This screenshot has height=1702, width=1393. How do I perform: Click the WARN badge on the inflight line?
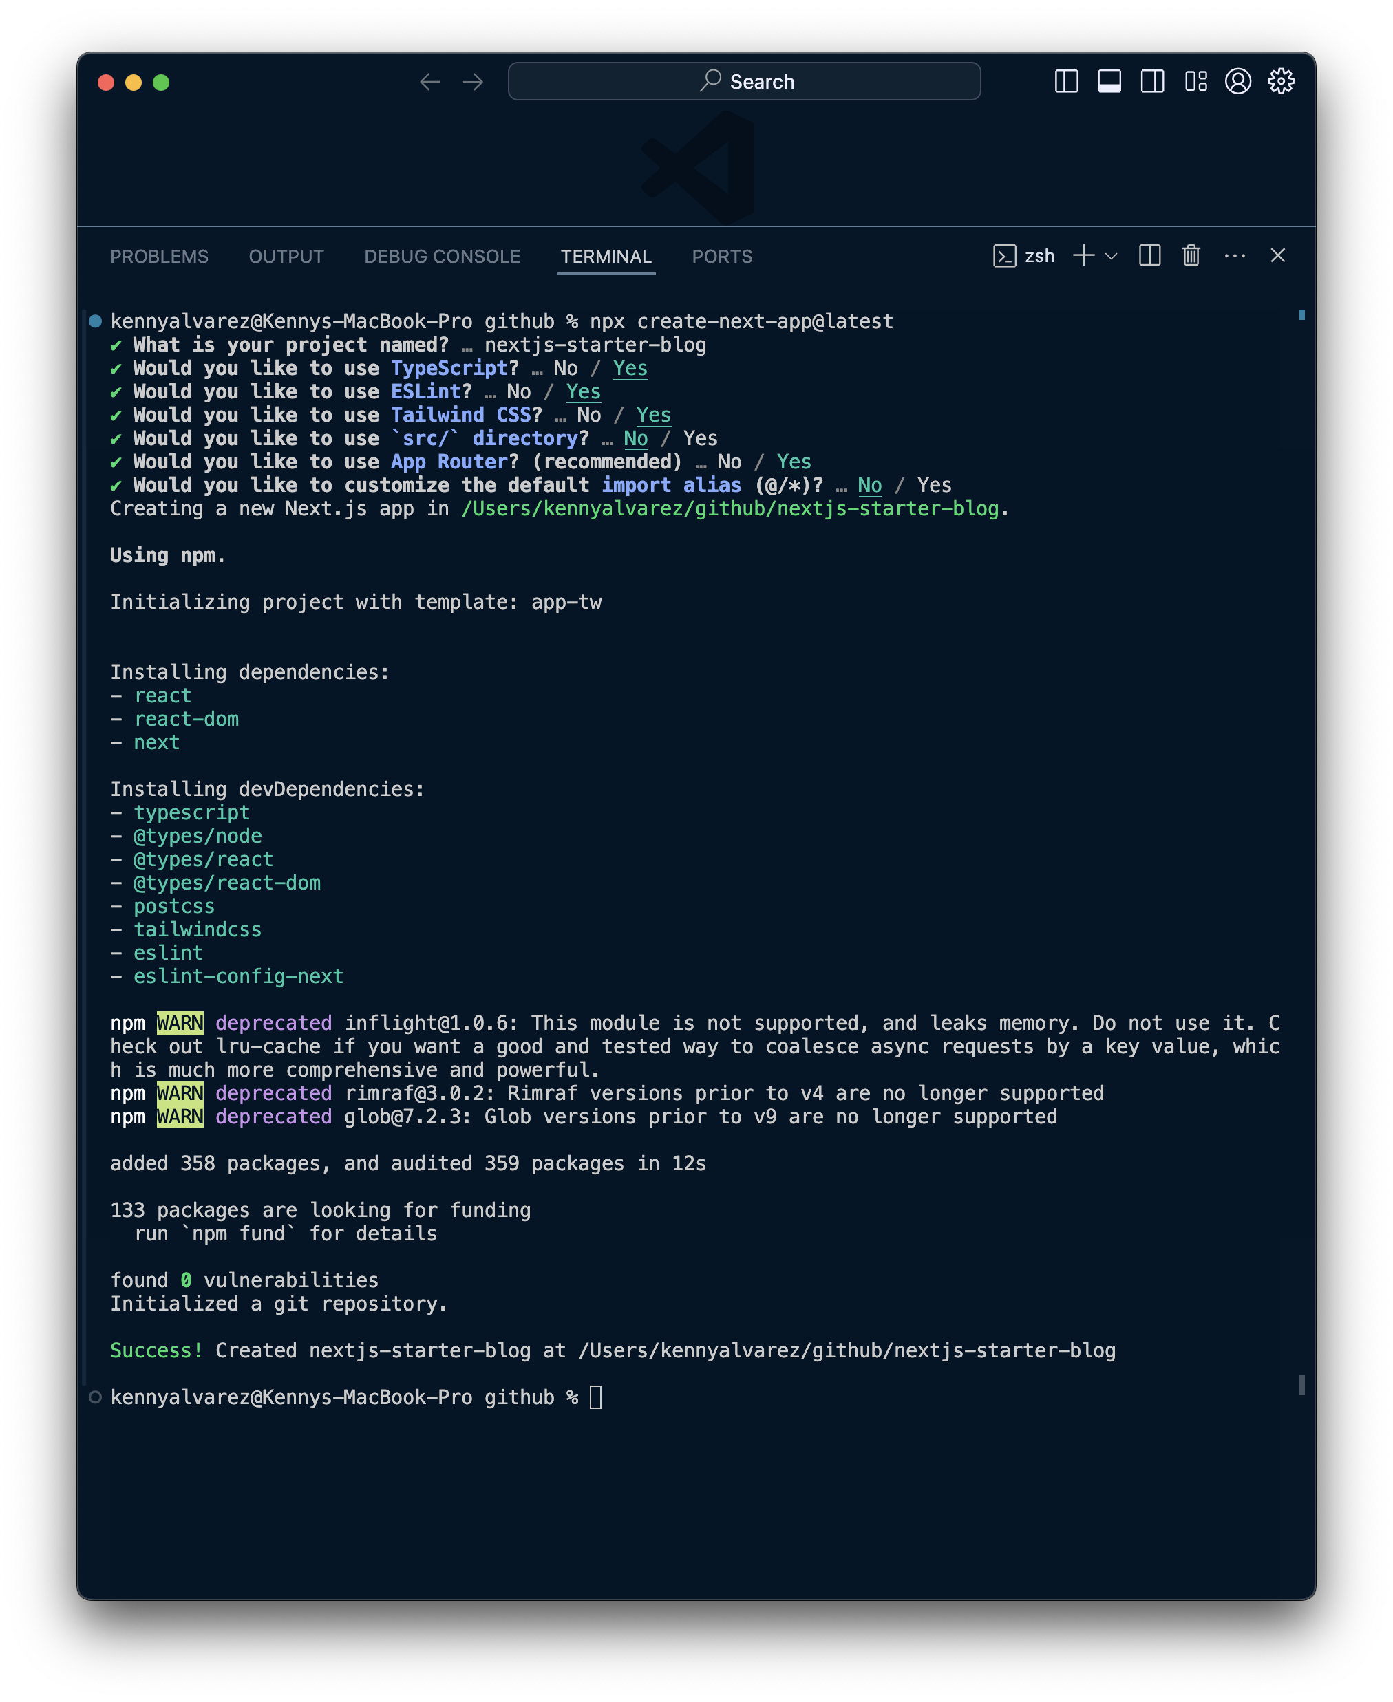180,1024
